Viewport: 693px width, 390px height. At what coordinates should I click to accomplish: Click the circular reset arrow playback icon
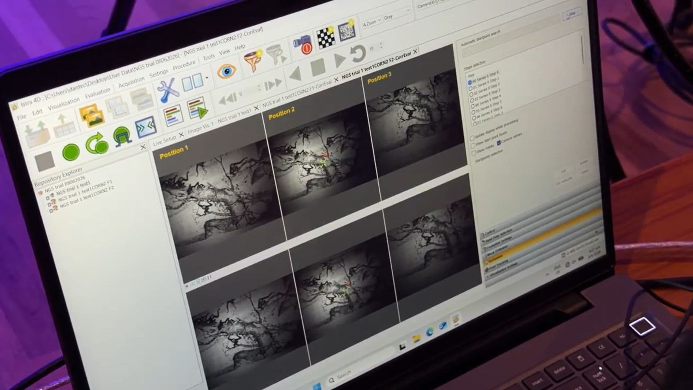tap(358, 54)
